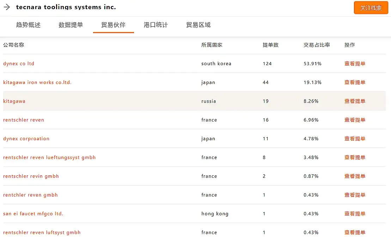The image size is (391, 237).
Task: Click the percentage value 53.91%
Action: (x=312, y=63)
